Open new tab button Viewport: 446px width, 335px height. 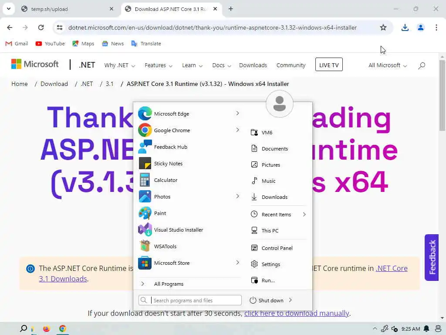[231, 9]
